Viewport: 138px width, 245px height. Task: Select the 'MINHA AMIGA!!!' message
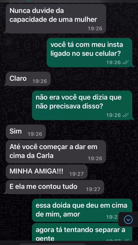pyautogui.click(x=47, y=171)
